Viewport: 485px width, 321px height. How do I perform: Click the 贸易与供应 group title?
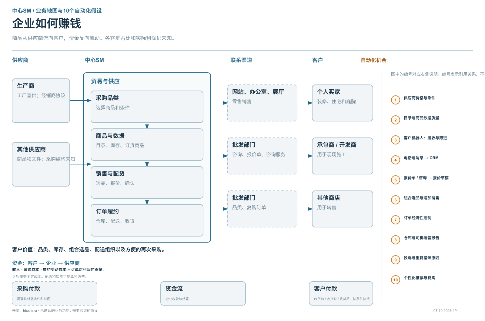click(105, 81)
